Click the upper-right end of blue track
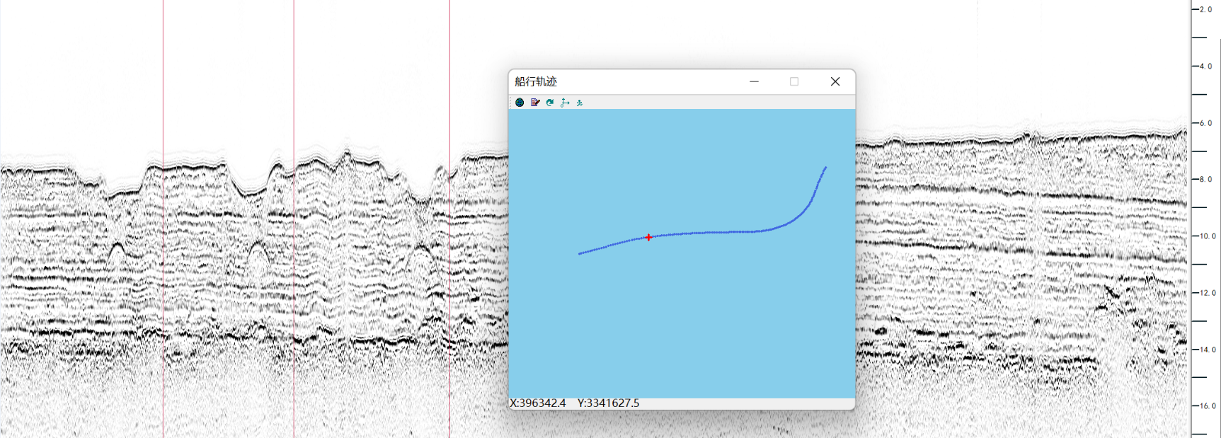The image size is (1221, 438). 825,168
